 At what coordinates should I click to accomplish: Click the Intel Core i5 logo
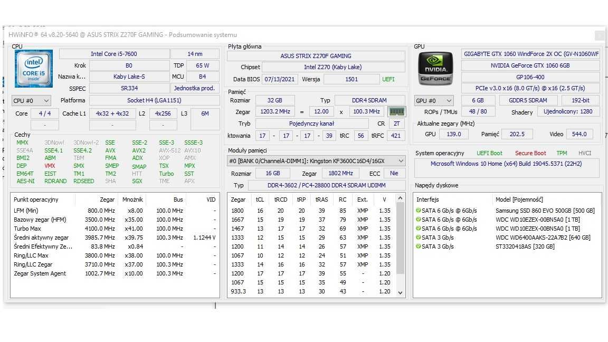pyautogui.click(x=34, y=69)
